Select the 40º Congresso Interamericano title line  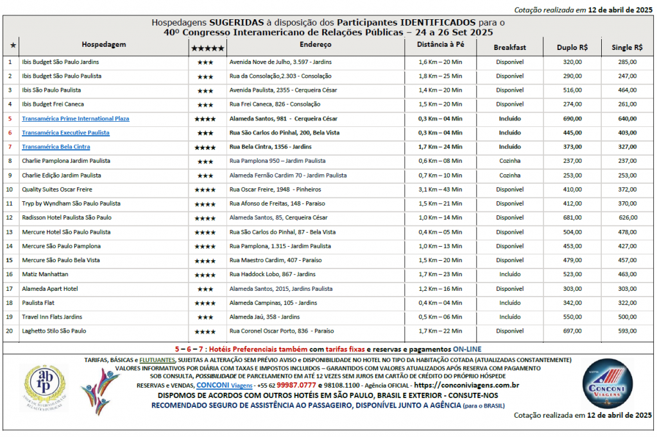[x=328, y=33]
